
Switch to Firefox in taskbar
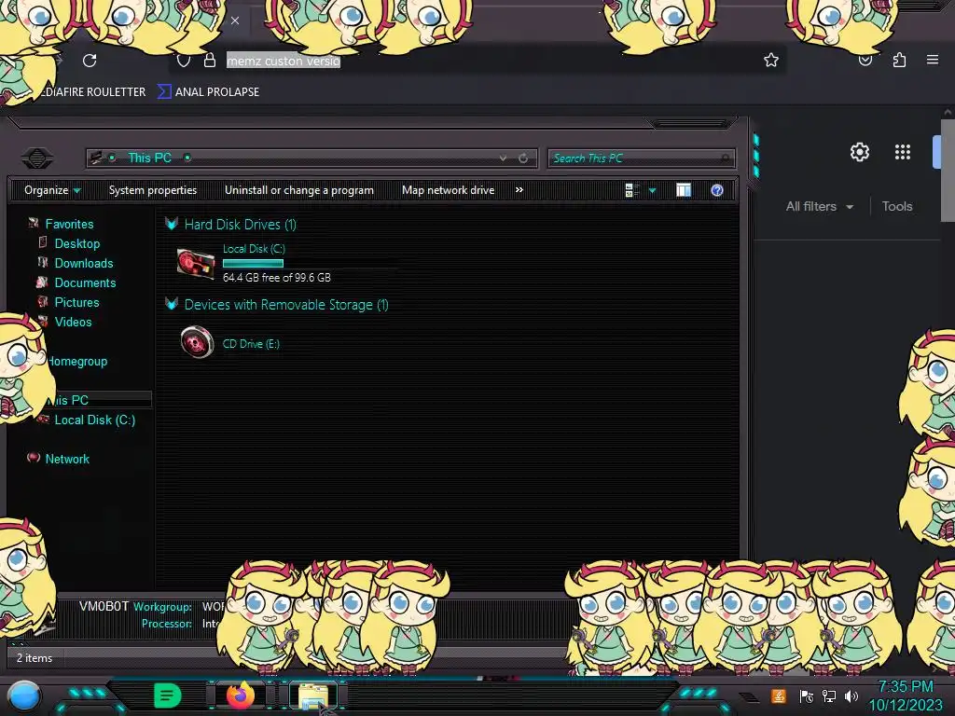pos(240,695)
